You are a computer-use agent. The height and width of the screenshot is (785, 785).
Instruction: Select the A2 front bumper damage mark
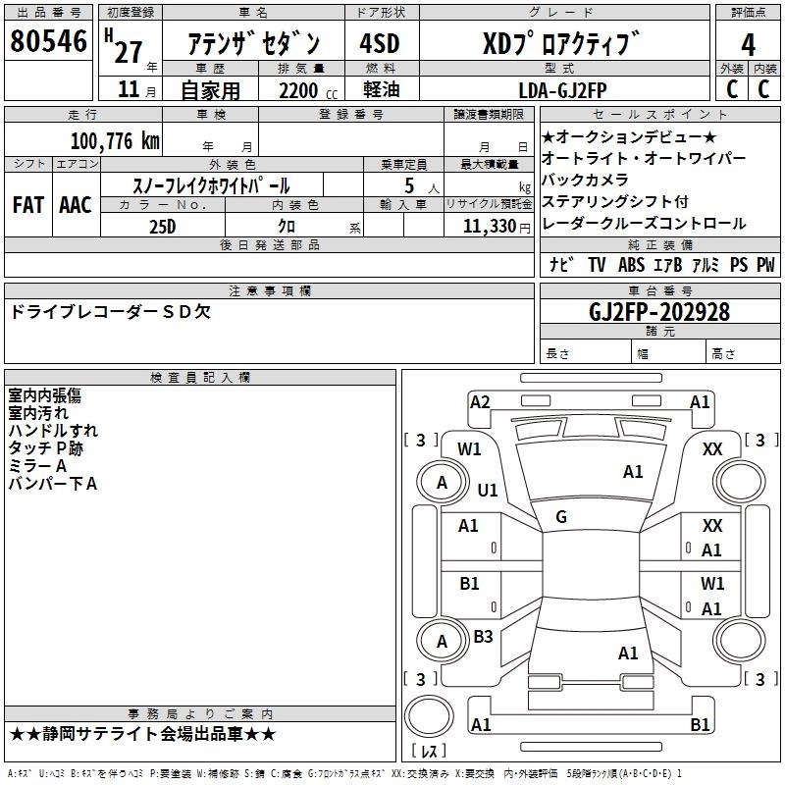(x=480, y=401)
